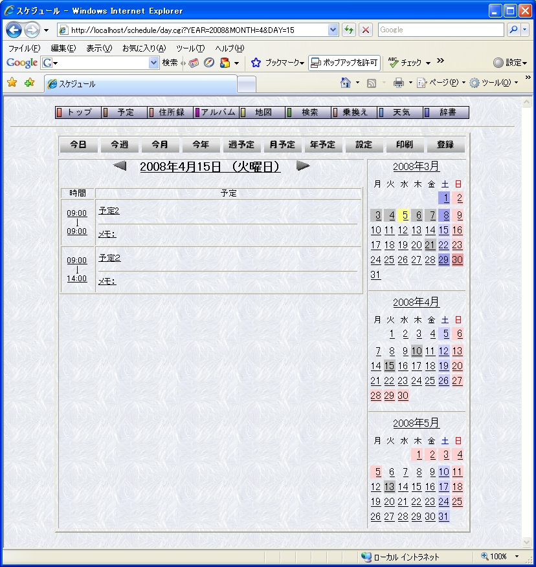
Task: Open Google toolbar search box dropdown
Action: click(x=154, y=63)
